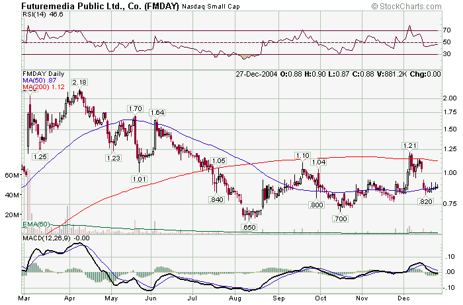Click the Jun month axis label
463x305 pixels.
tap(151, 298)
